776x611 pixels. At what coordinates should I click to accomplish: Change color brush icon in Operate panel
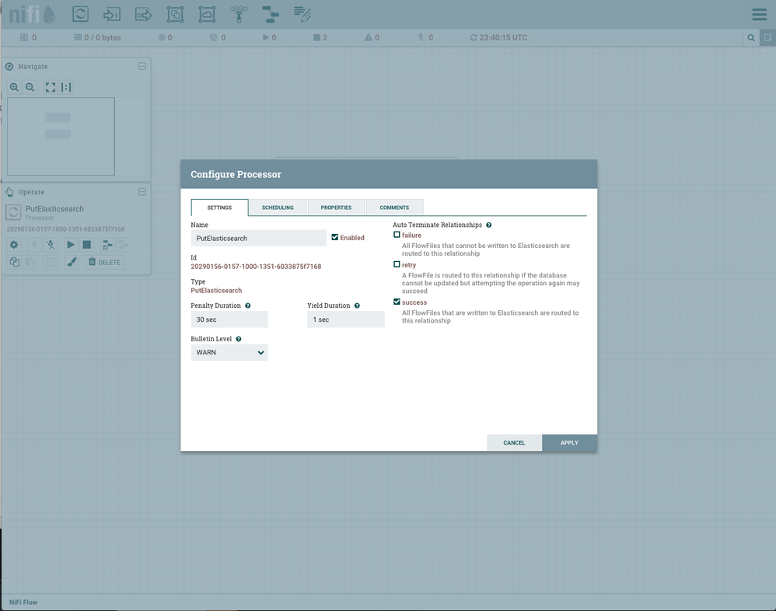(x=72, y=262)
